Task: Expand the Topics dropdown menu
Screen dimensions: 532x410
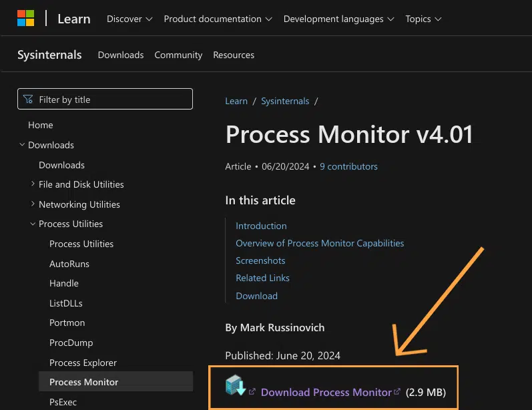Action: tap(423, 19)
